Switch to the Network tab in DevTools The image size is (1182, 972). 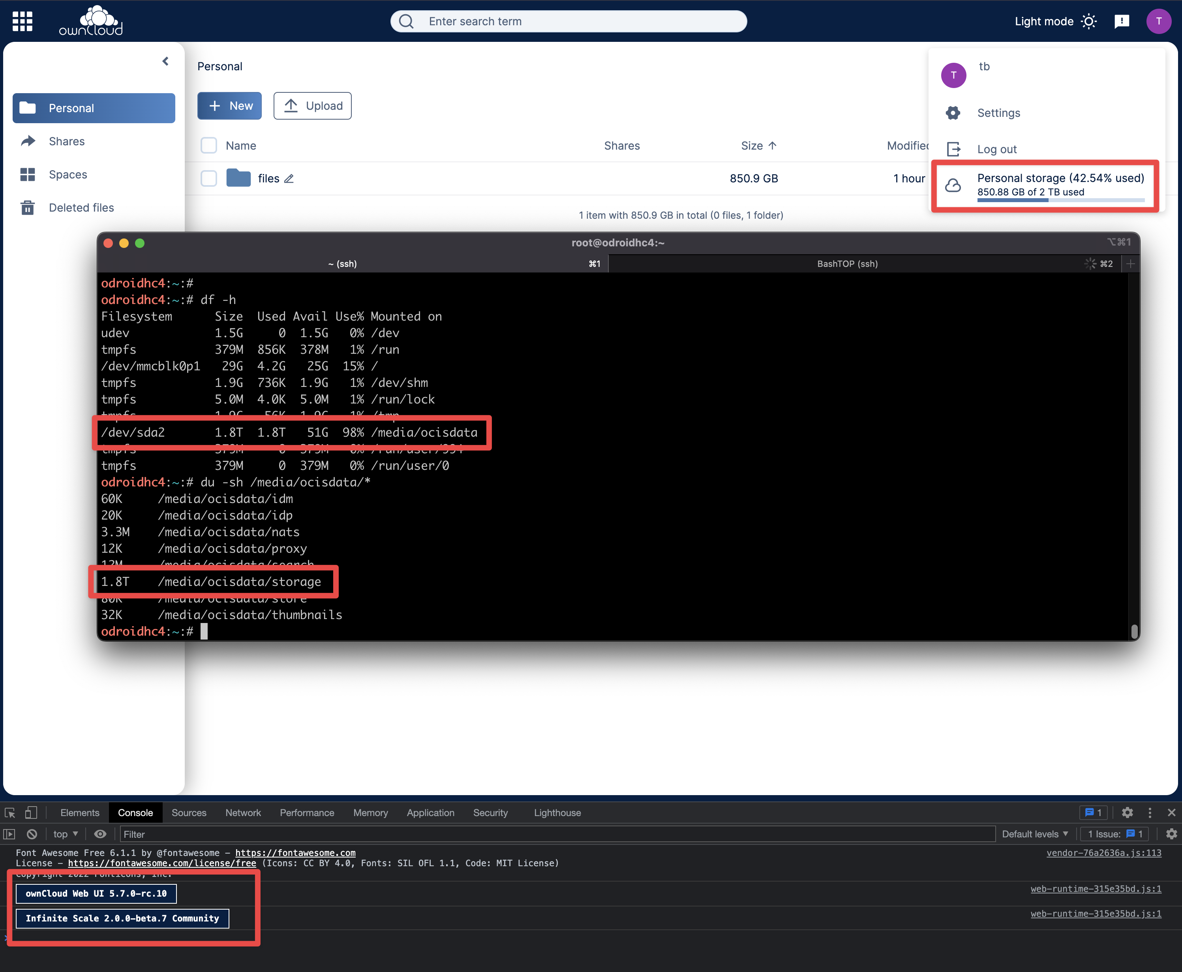tap(243, 813)
